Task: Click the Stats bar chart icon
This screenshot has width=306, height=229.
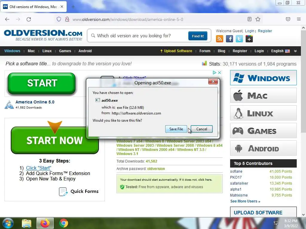Action: point(204,63)
